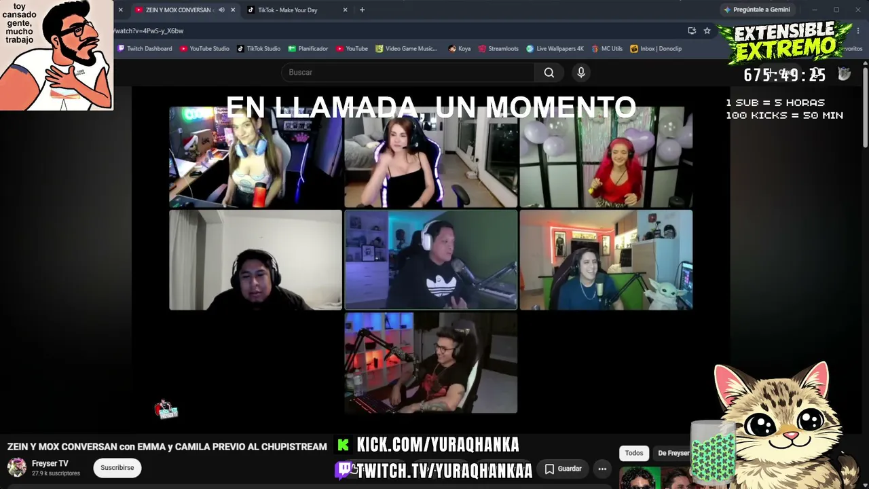This screenshot has height=489, width=869.
Task: Switch to the ZEIN Y MOX CONVERSAN tab
Action: pyautogui.click(x=179, y=10)
